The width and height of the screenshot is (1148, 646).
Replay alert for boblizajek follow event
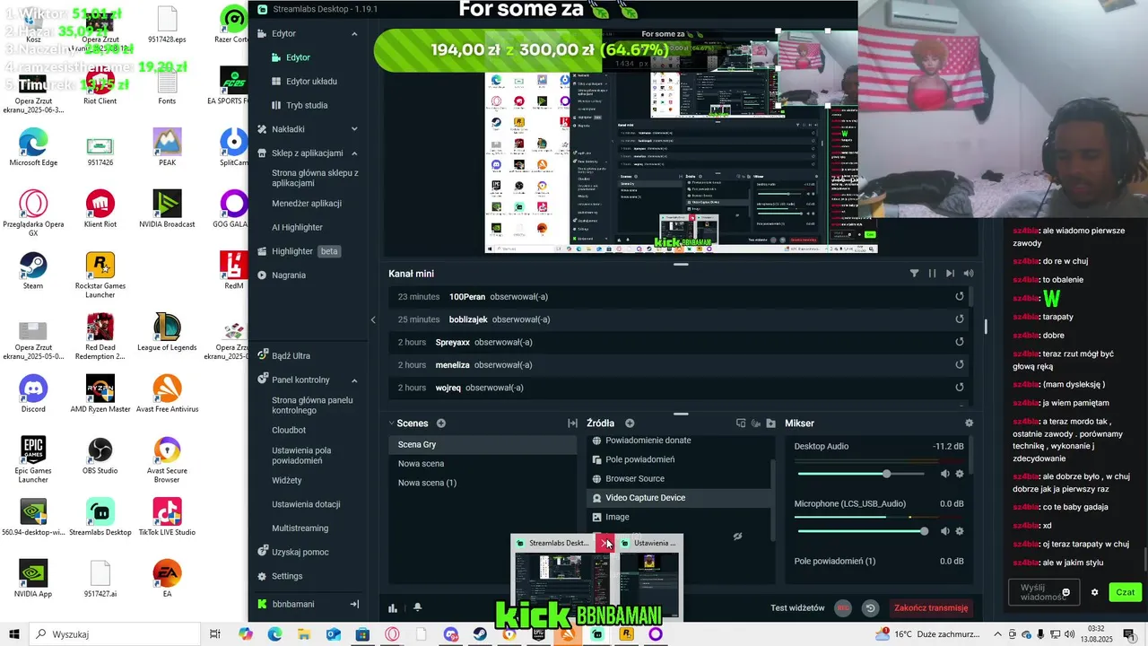click(959, 319)
